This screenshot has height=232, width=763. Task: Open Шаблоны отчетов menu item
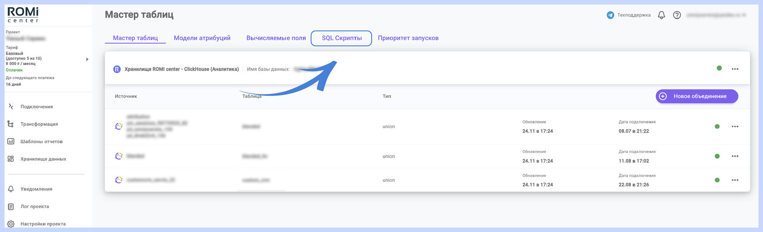[41, 141]
